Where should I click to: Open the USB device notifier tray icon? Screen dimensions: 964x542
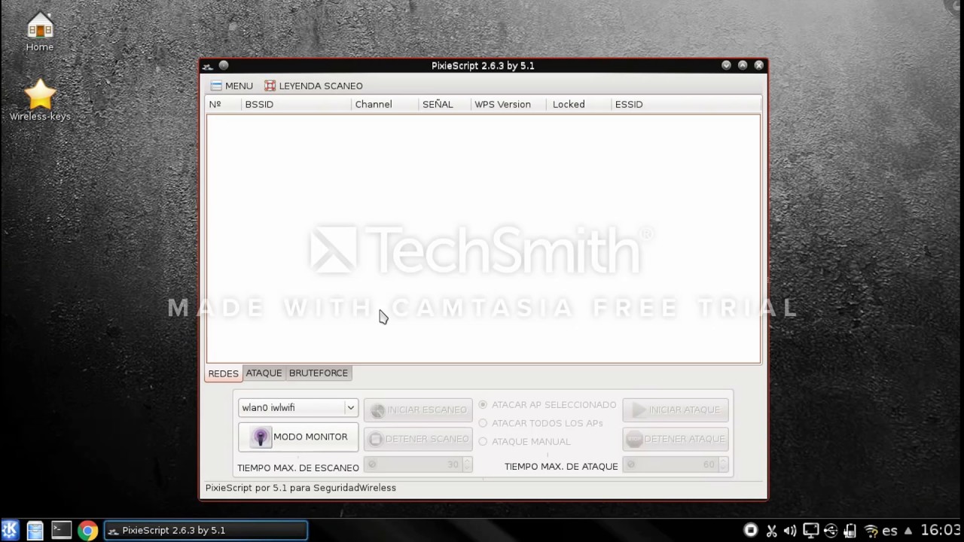pos(831,531)
